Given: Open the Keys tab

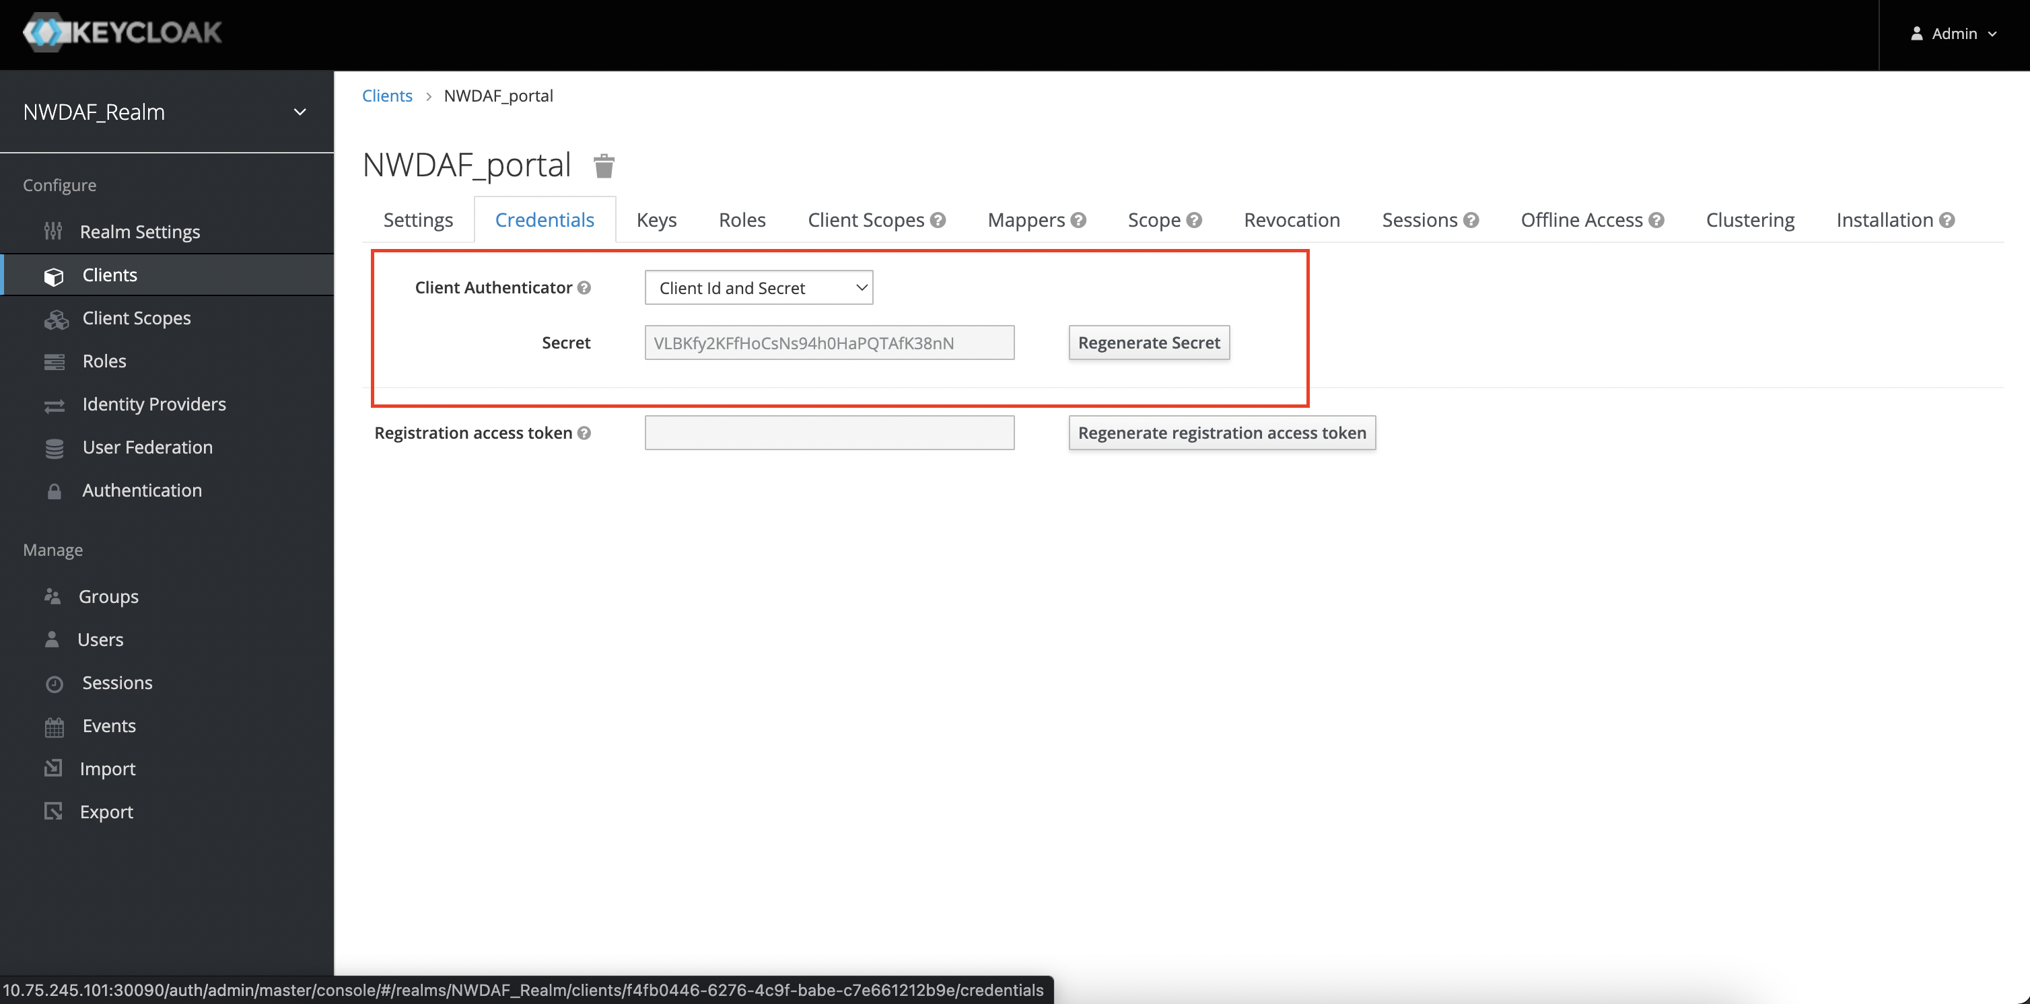Looking at the screenshot, I should tap(656, 220).
